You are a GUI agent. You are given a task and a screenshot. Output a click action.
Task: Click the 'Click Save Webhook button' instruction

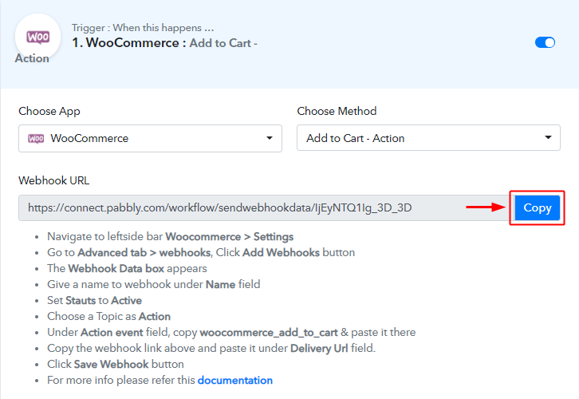tap(115, 364)
